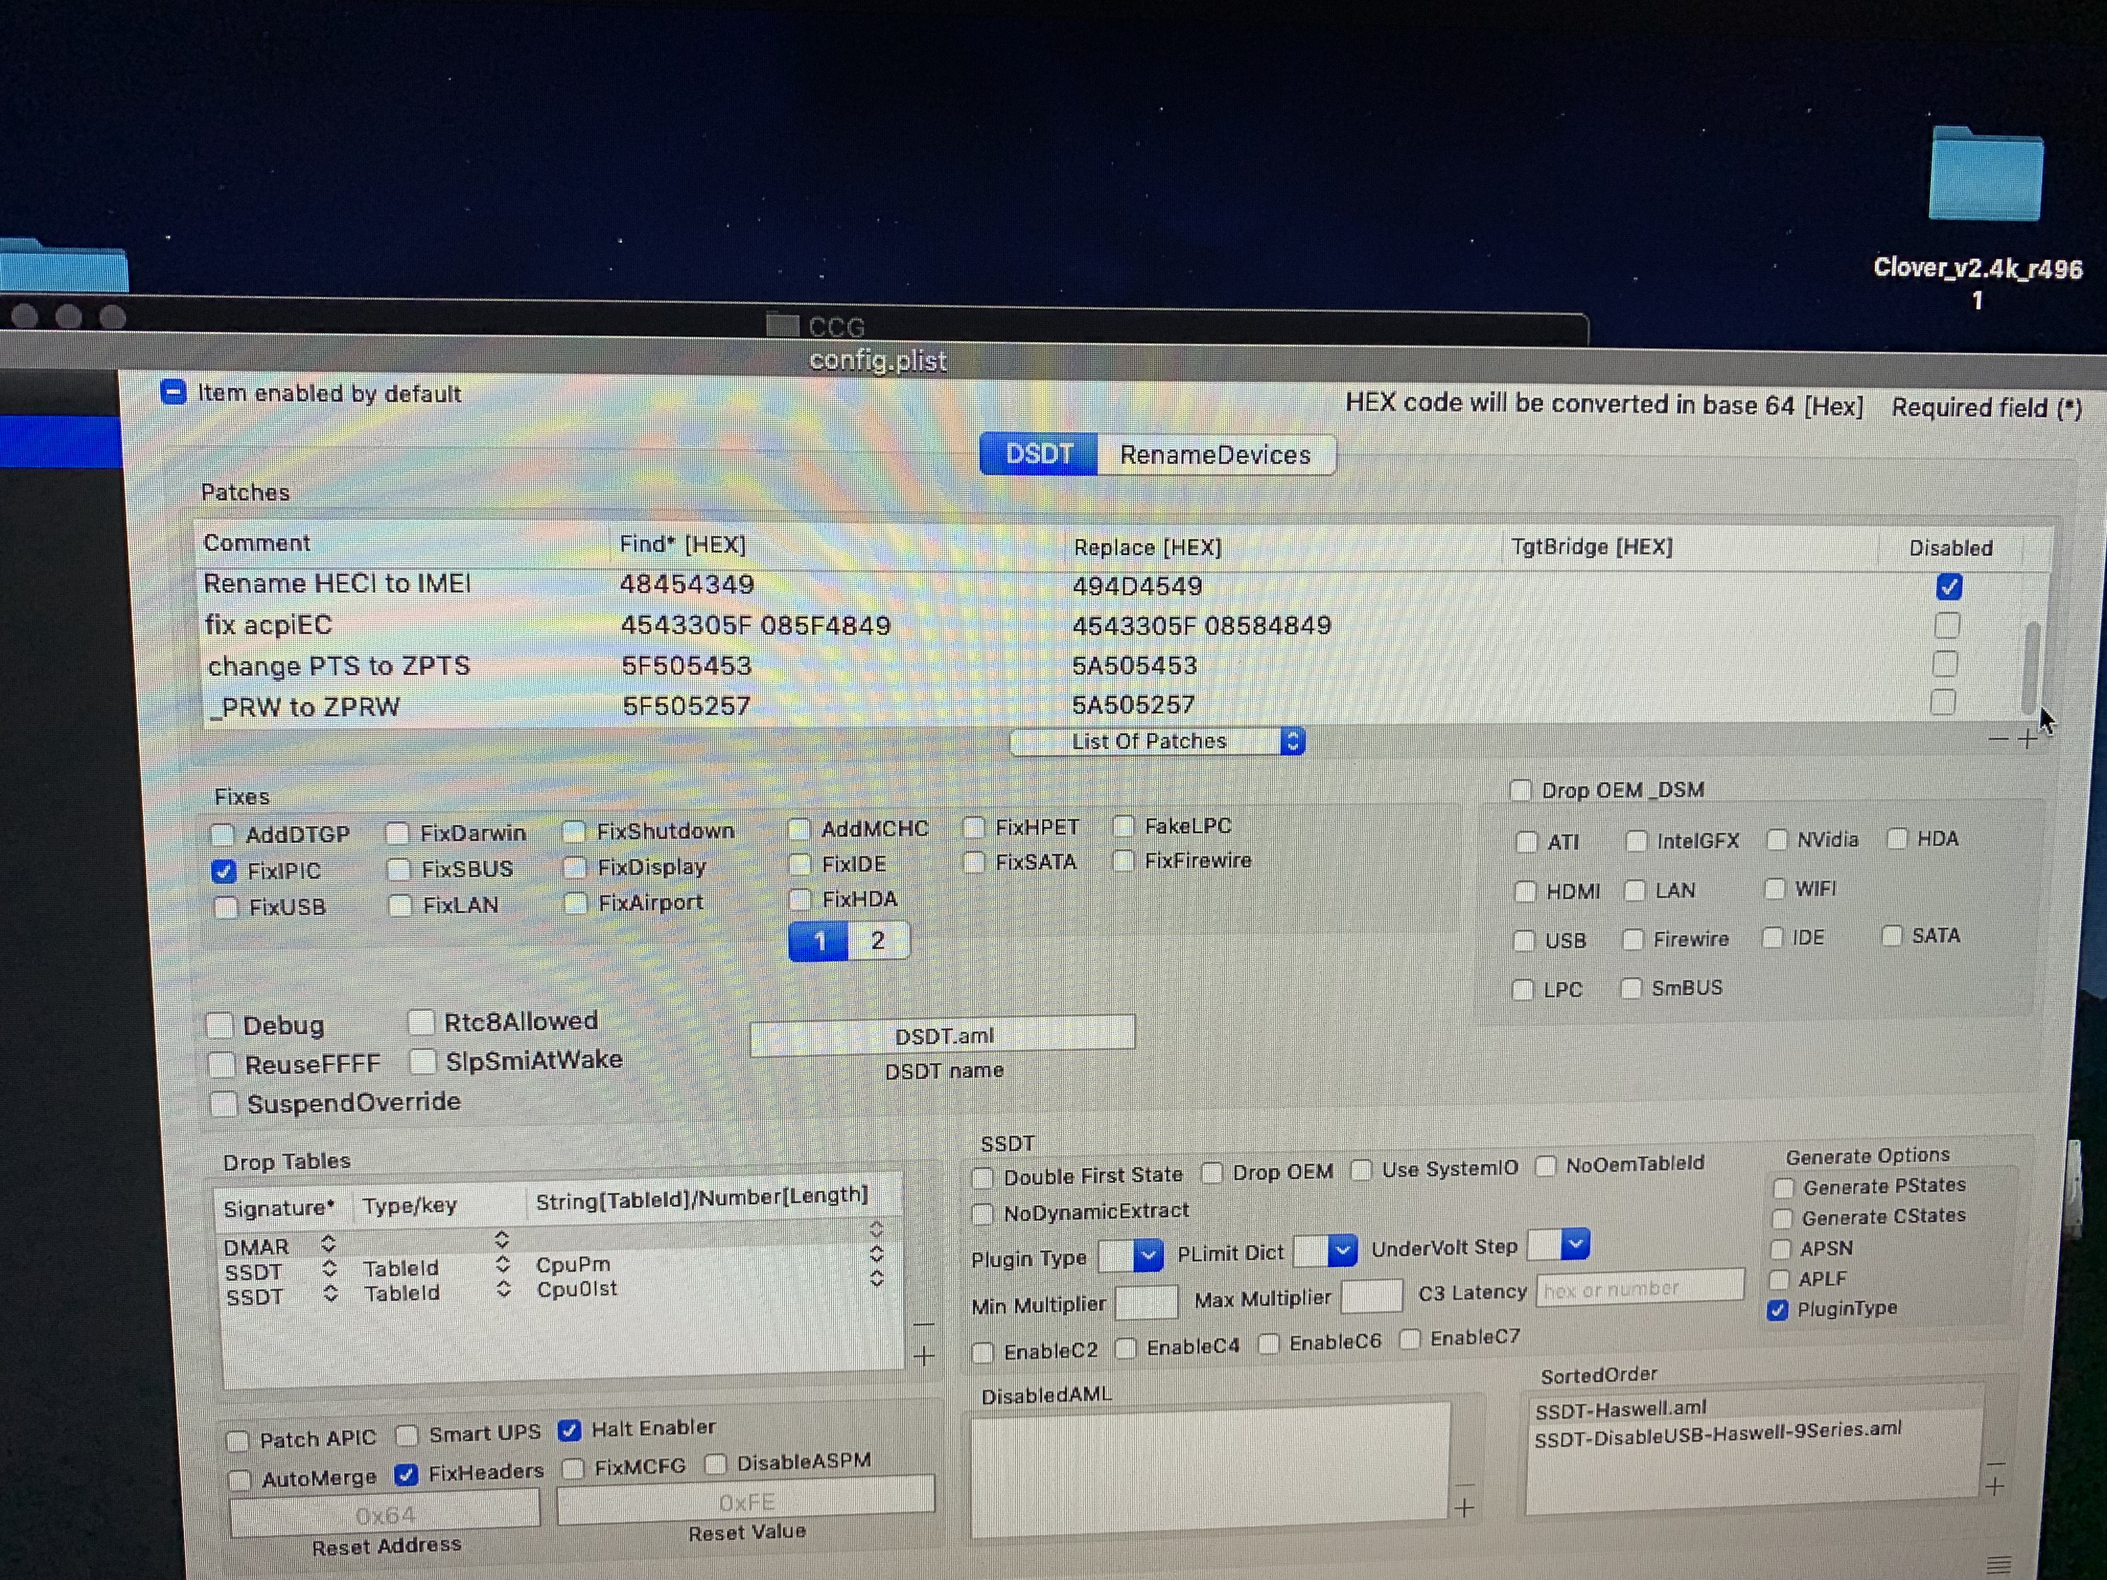Add a new Drop Tables entry

923,1355
